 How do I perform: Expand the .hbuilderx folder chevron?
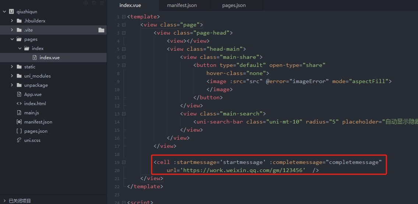click(x=12, y=21)
